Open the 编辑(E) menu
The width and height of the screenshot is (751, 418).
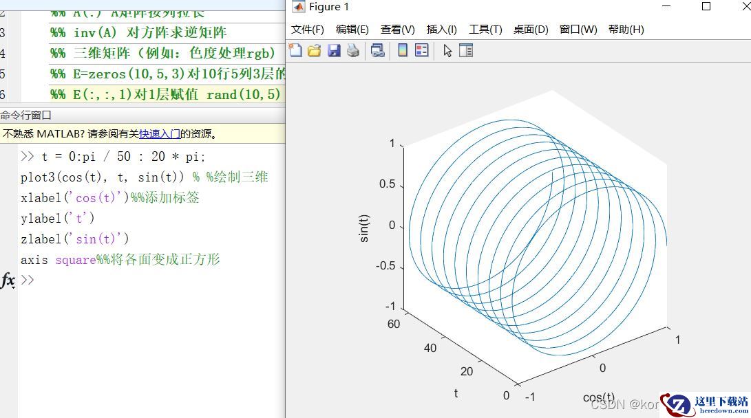click(x=352, y=30)
